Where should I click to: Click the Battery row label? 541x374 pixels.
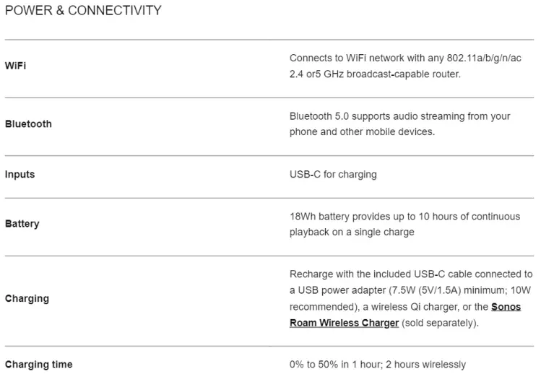[x=22, y=224]
